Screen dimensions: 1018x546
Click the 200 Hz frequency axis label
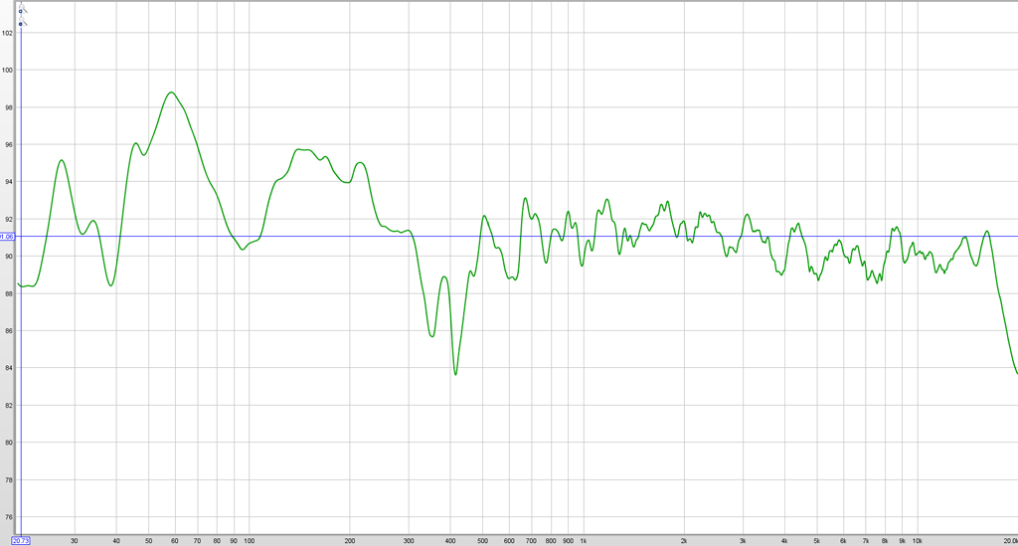pyautogui.click(x=349, y=540)
